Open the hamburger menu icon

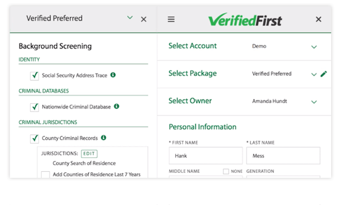171,19
